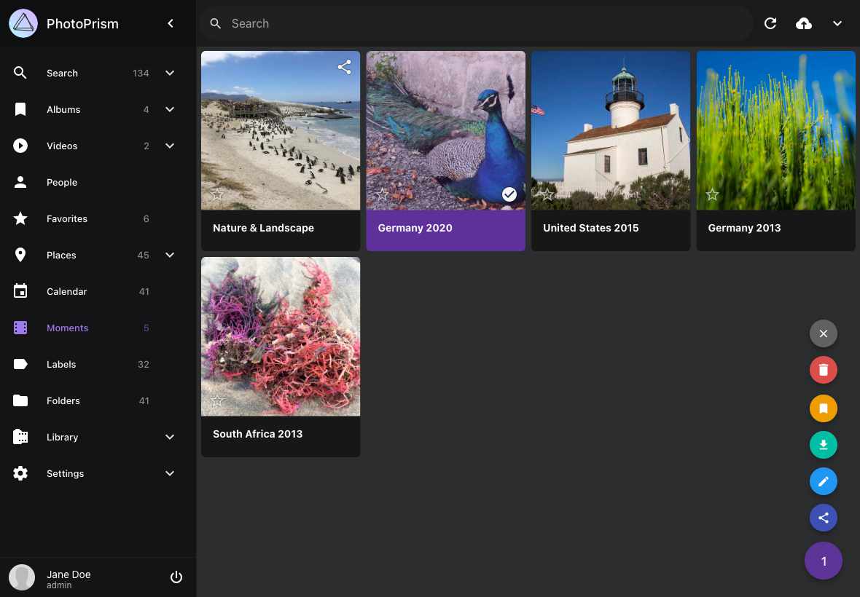Toggle favorite star on Nature & Landscape
The width and height of the screenshot is (860, 597).
217,194
